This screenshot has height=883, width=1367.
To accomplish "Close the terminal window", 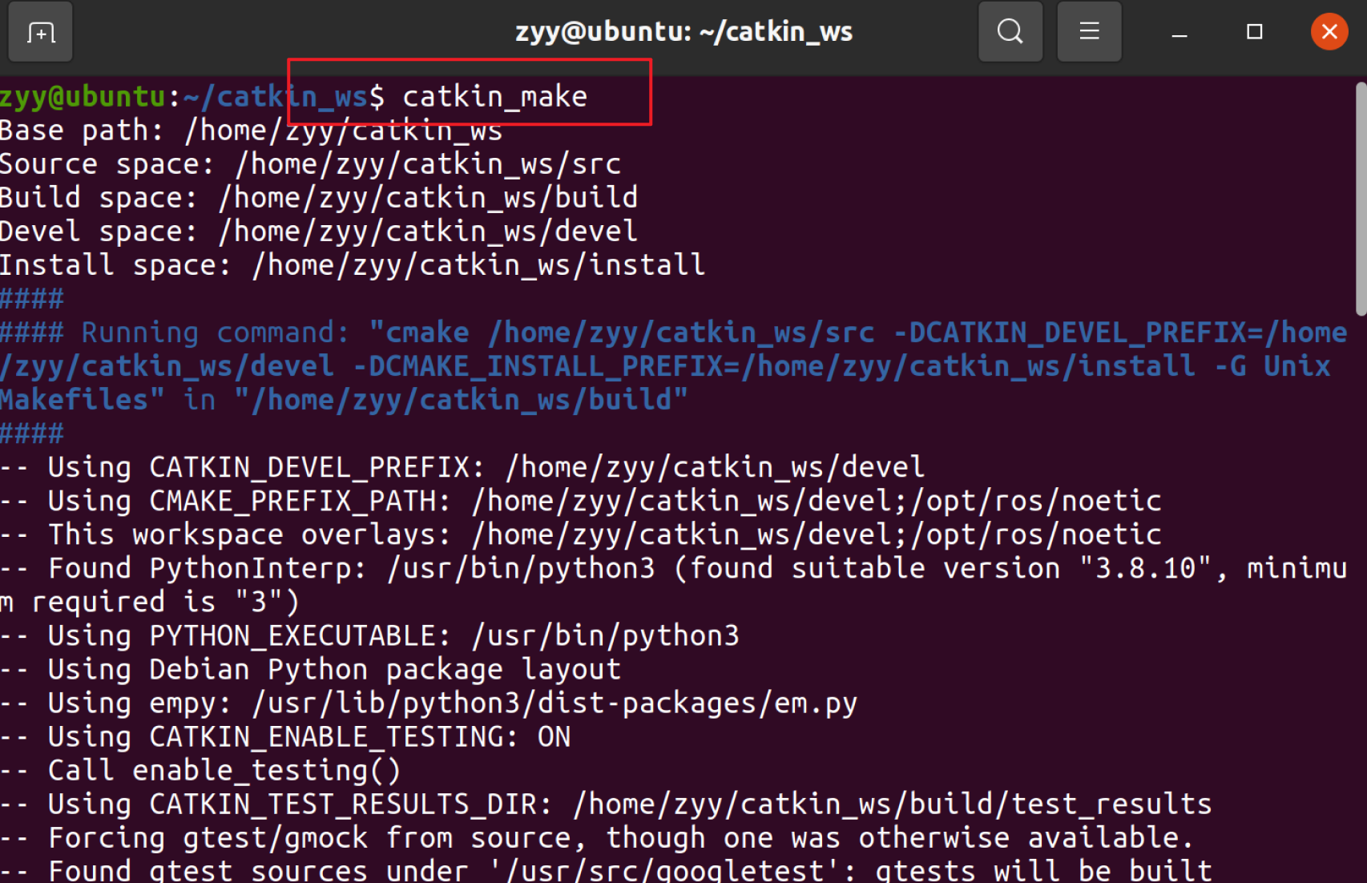I will click(x=1329, y=32).
